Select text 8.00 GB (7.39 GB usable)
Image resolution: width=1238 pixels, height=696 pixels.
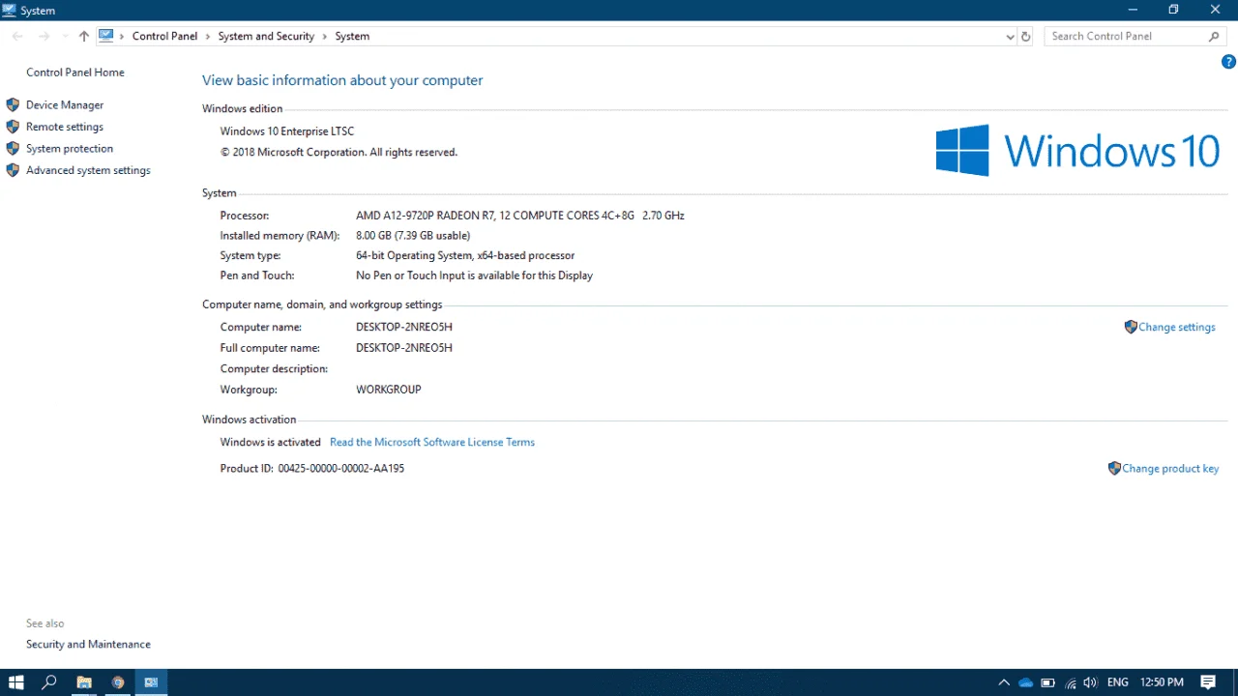413,235
